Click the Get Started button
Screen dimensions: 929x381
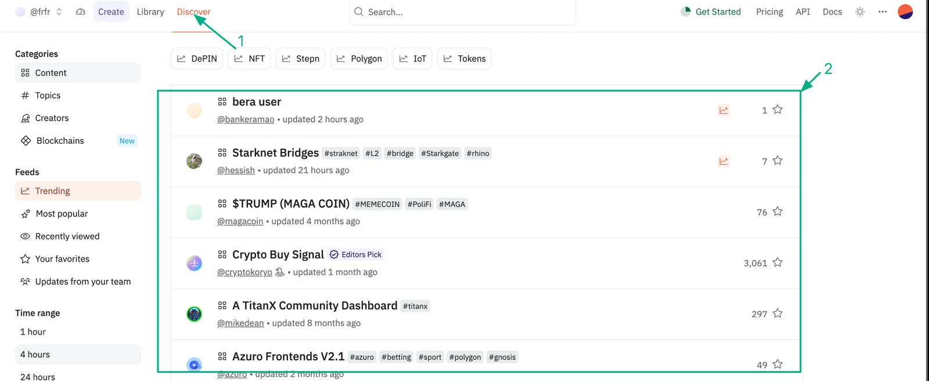click(711, 12)
